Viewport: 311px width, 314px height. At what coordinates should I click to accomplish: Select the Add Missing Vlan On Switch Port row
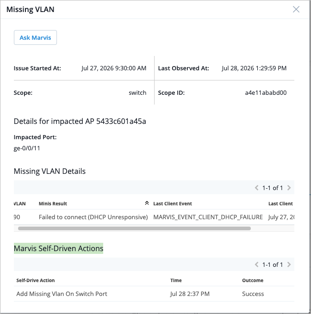point(154,294)
